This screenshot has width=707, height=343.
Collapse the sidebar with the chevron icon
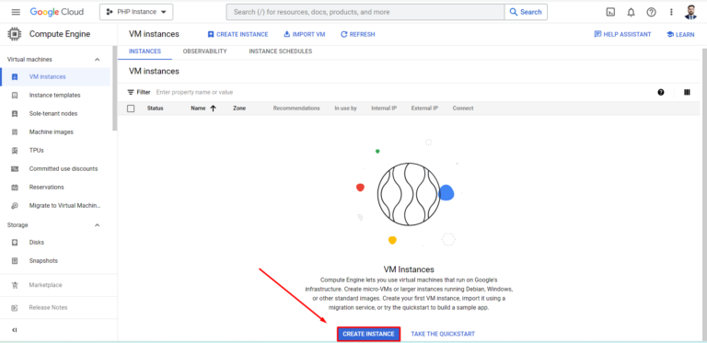(15, 330)
